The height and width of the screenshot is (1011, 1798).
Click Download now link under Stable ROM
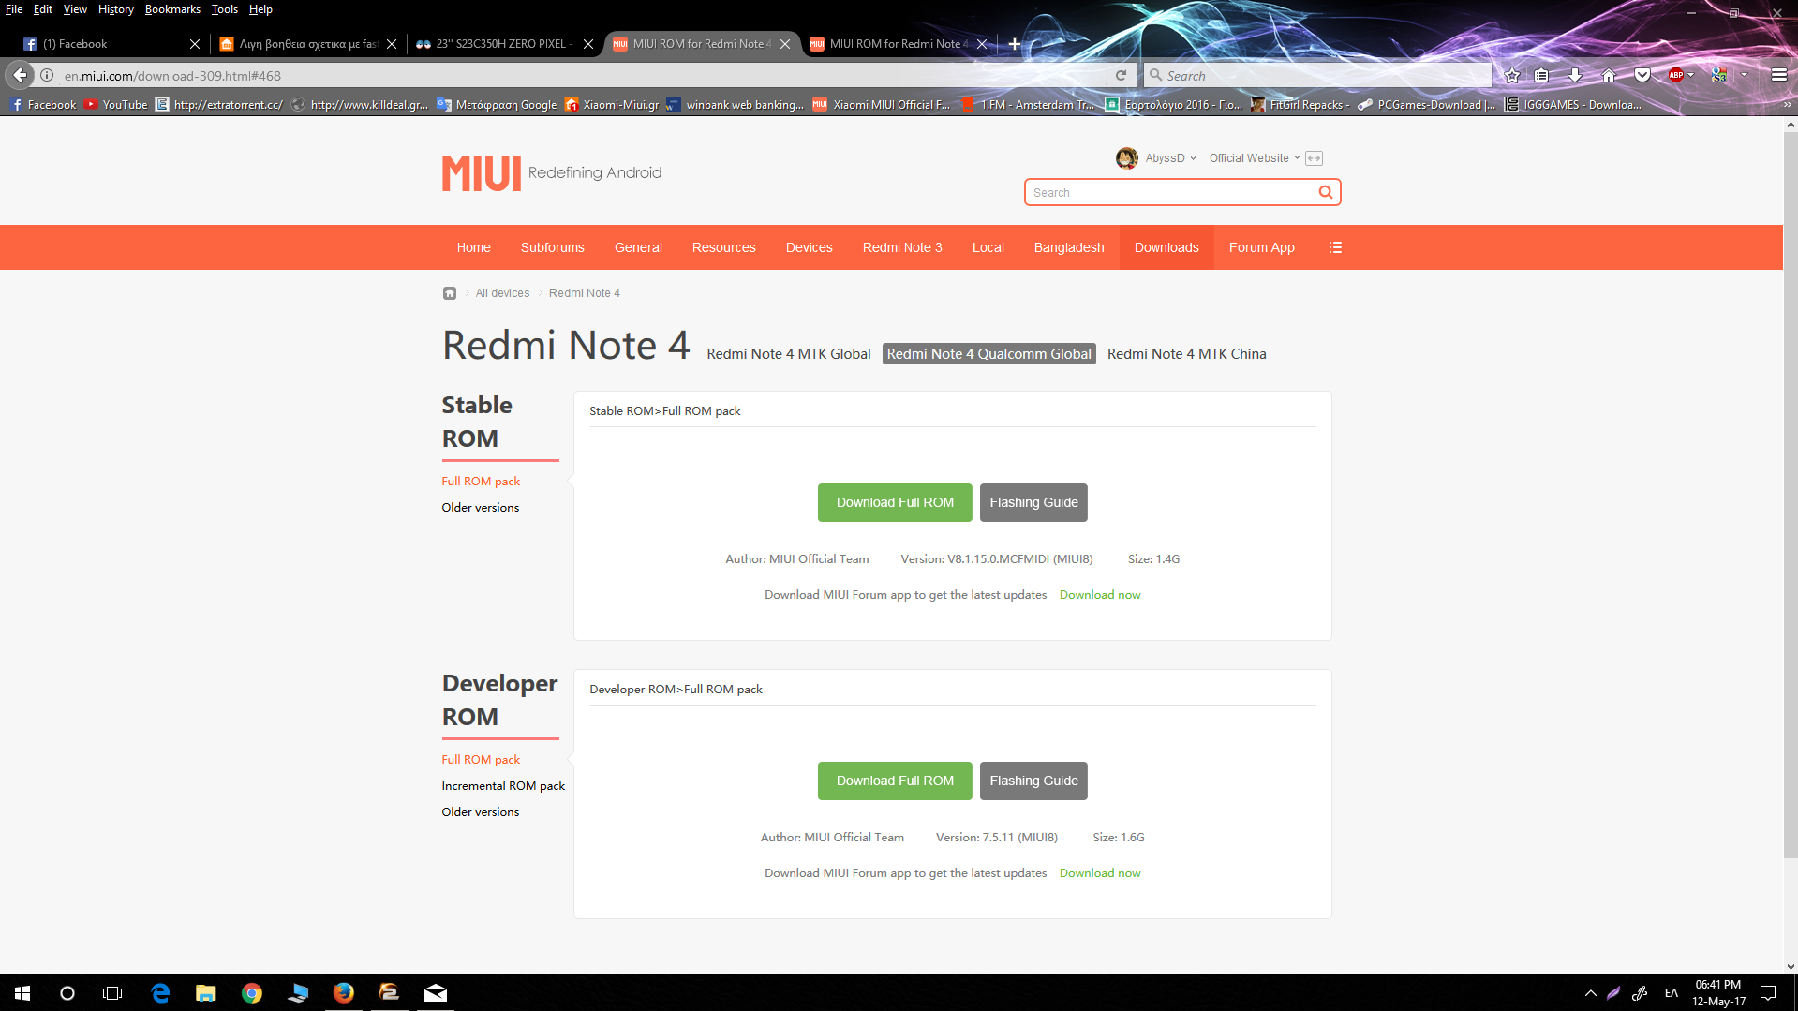click(1100, 595)
